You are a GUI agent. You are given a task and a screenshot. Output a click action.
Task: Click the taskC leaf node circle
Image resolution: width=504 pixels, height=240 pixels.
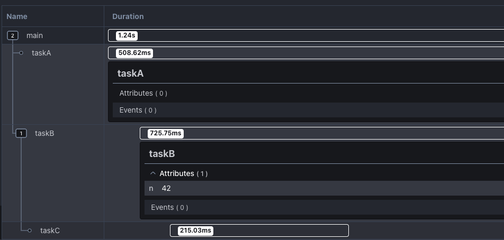coord(30,230)
